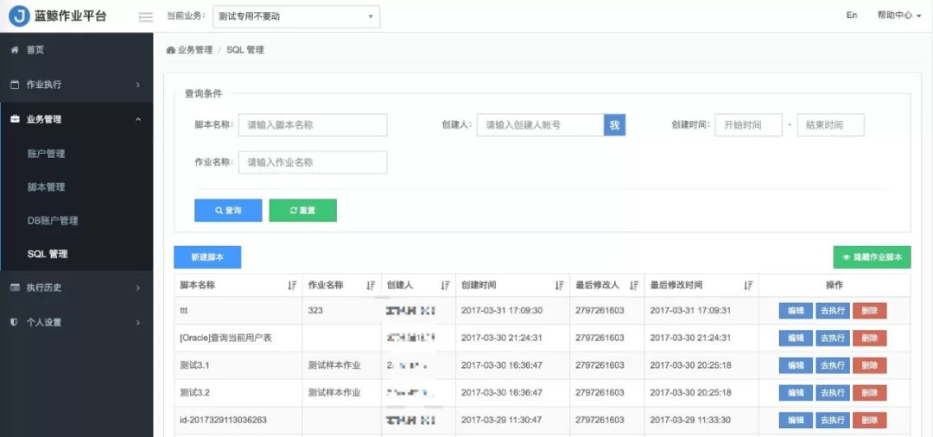Select script name cell ttt

184,310
